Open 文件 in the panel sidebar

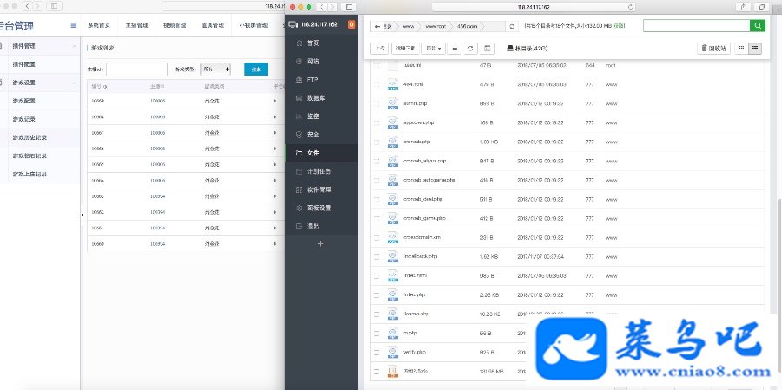pyautogui.click(x=321, y=153)
